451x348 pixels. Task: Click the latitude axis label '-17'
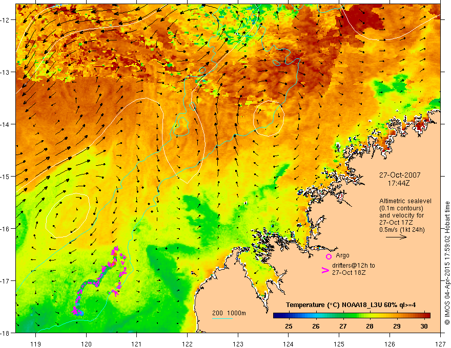(x=5, y=281)
